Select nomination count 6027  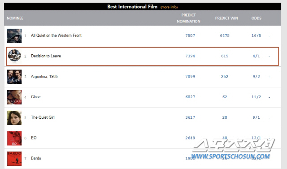[190, 97]
